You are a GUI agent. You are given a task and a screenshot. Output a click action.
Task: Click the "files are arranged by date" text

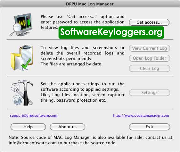[71, 64]
